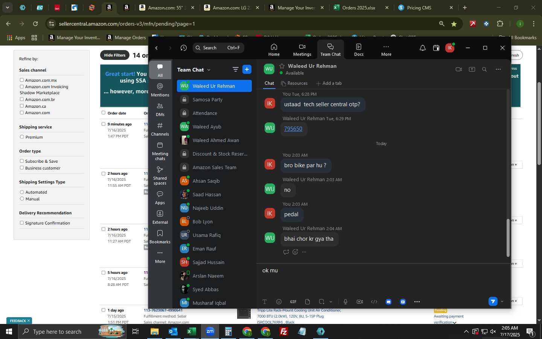Create new chat with plus button
This screenshot has width=542, height=339.
coord(247,69)
